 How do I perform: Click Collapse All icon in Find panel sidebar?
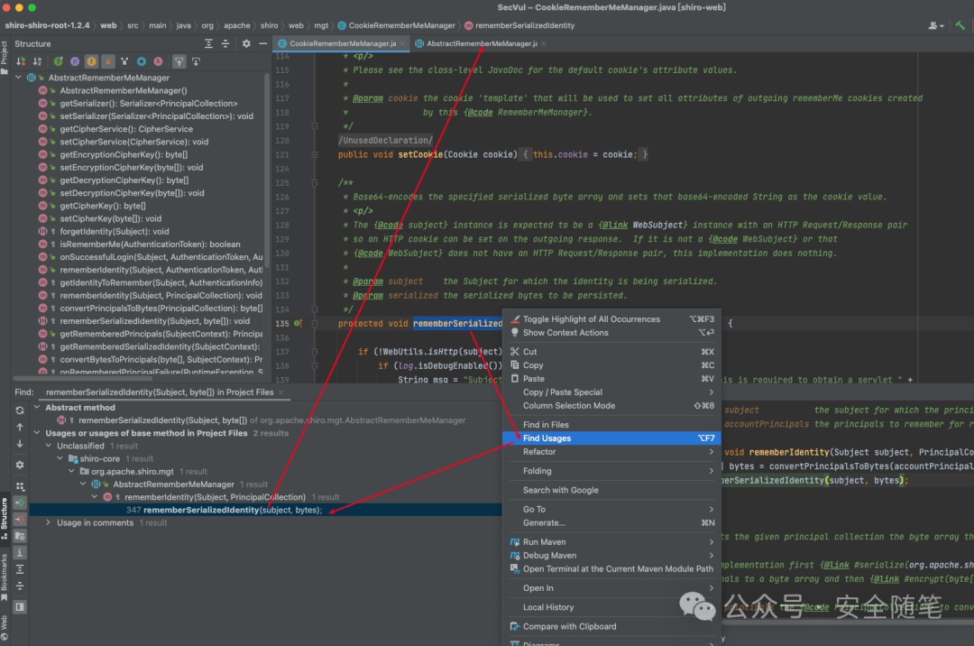point(20,586)
